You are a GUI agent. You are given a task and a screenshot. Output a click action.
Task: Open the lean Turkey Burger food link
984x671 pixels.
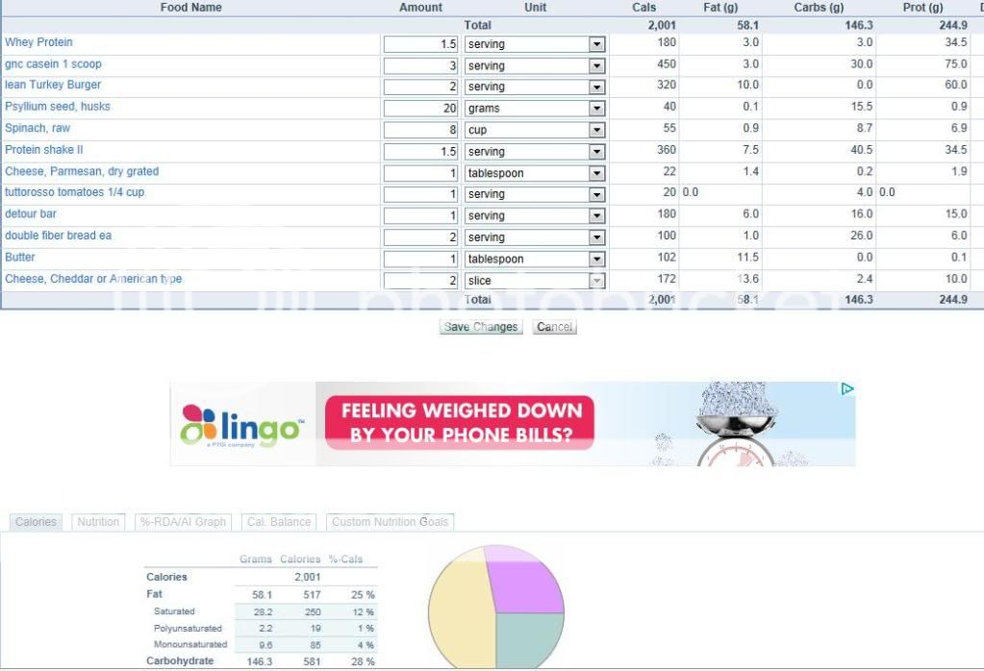pos(53,86)
